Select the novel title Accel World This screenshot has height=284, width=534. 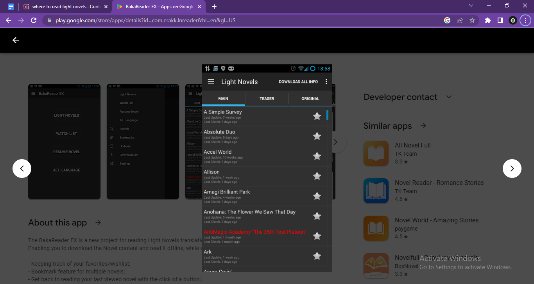[x=218, y=152]
